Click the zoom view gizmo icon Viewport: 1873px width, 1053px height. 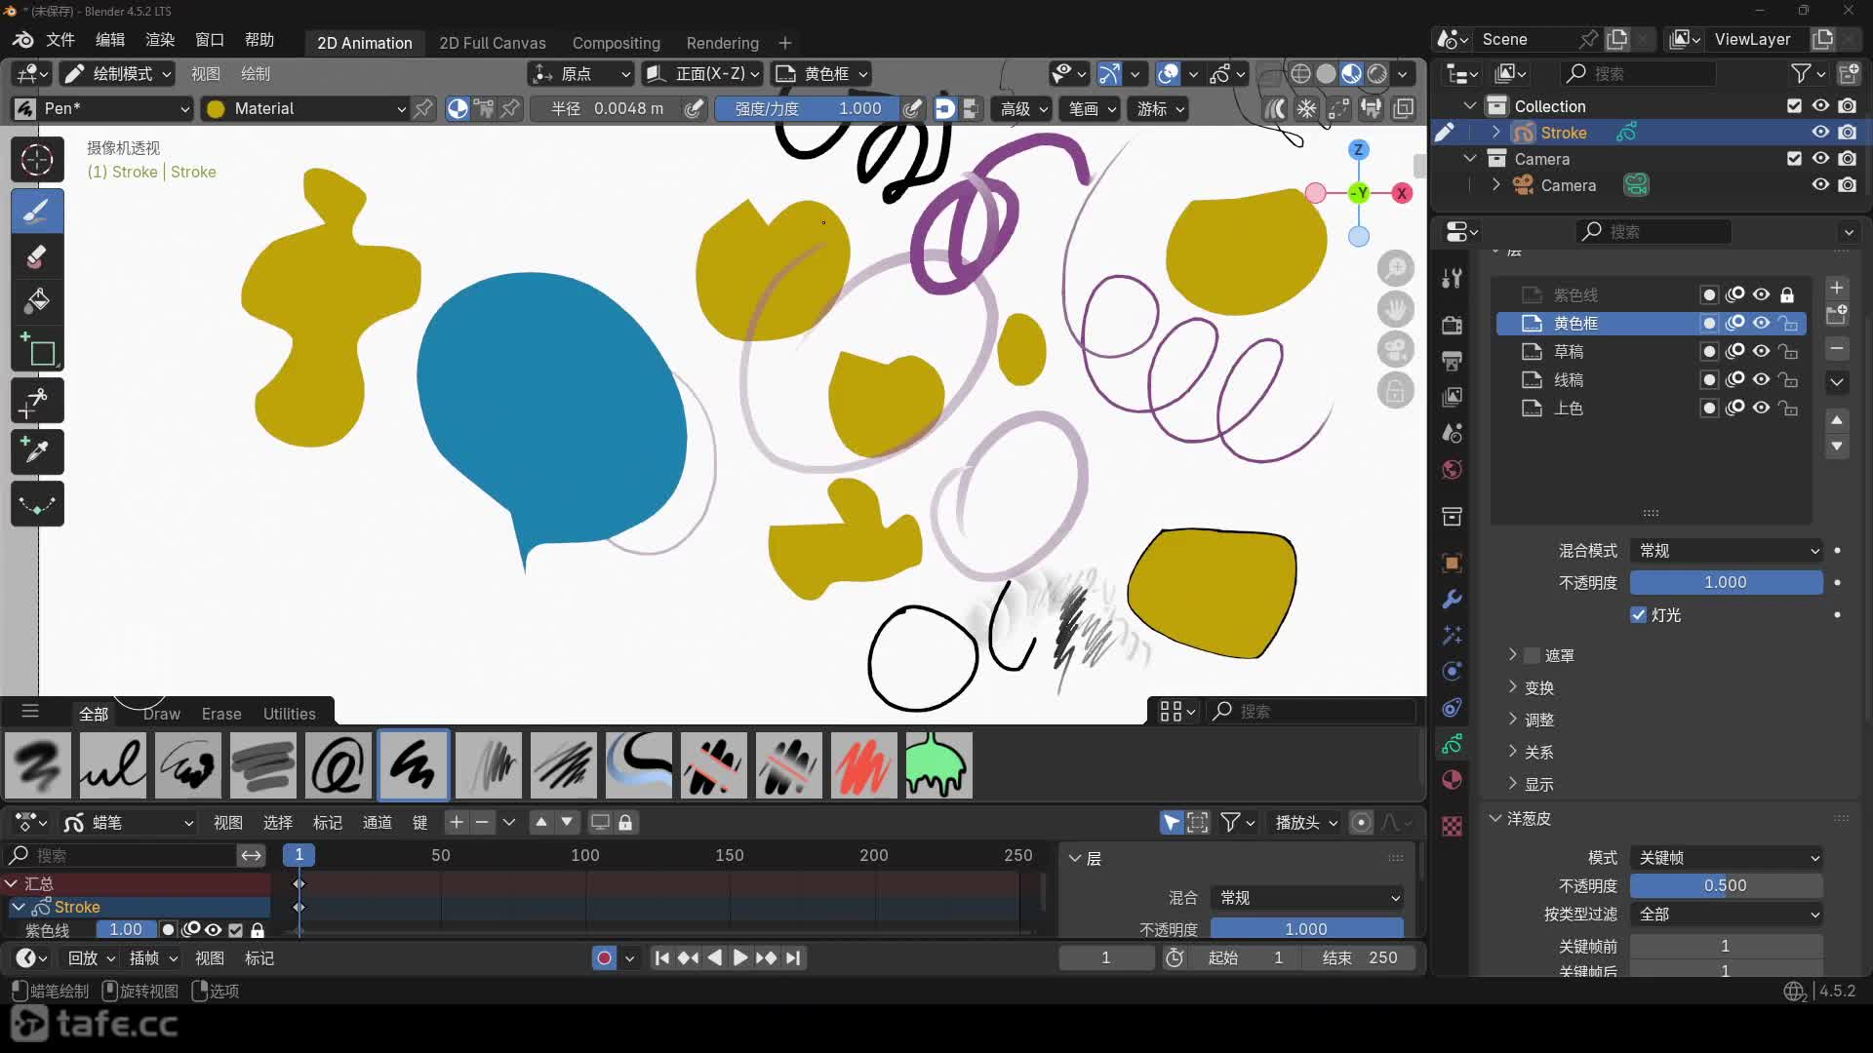tap(1395, 268)
